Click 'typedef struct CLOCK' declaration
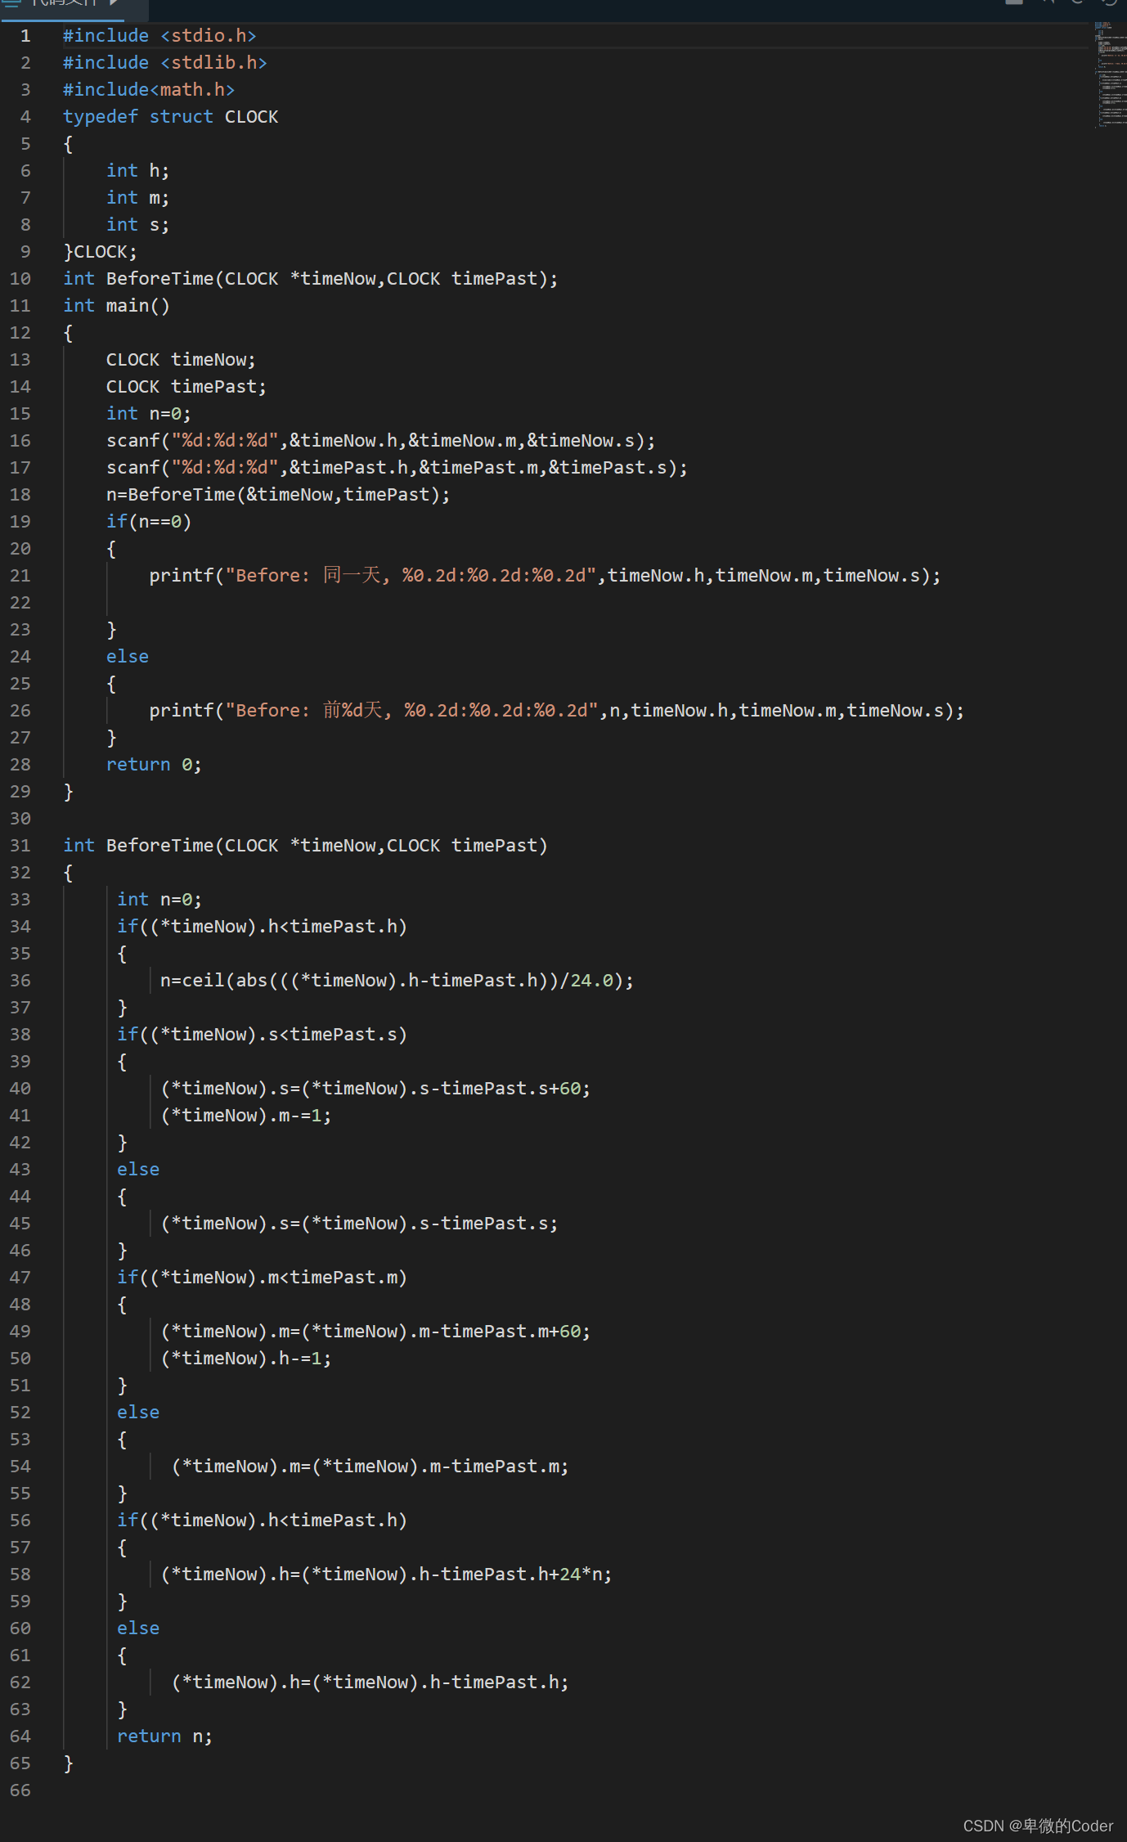Screen dimensions: 1127x1842 click(170, 117)
